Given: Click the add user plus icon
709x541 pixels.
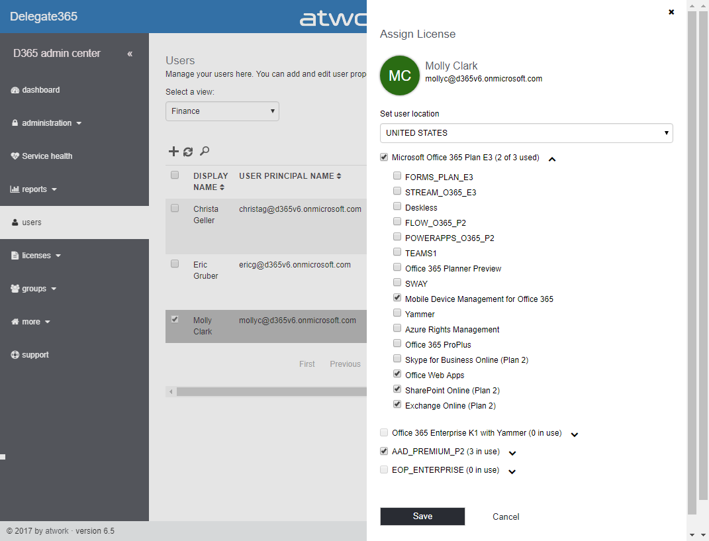Looking at the screenshot, I should point(173,151).
